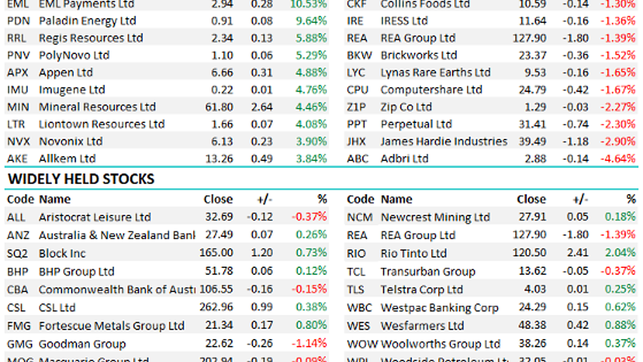Viewport: 643px width, 362px height.
Task: Select the Paladin Energy Ltd name
Action: tap(87, 21)
